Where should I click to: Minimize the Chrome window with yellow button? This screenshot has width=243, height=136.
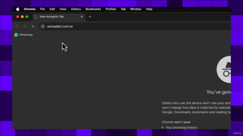click(x=22, y=17)
